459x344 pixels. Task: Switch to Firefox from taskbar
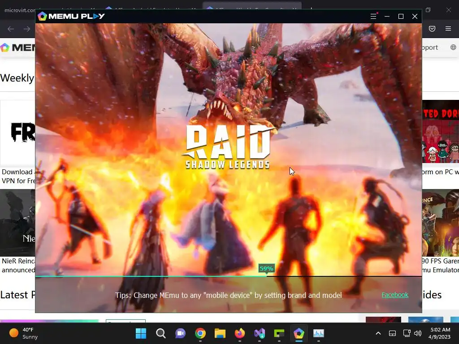click(x=240, y=333)
